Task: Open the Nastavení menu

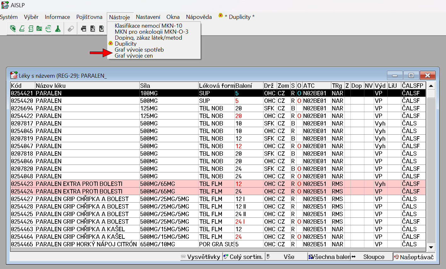Action: (x=148, y=17)
